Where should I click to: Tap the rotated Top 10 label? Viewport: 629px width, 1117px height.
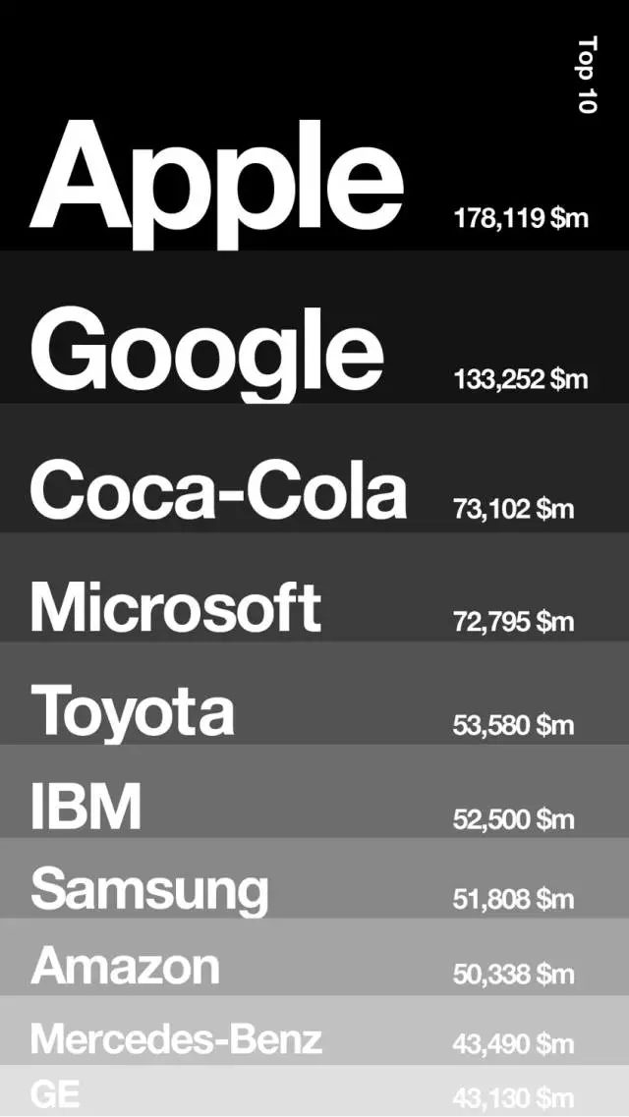pos(587,75)
